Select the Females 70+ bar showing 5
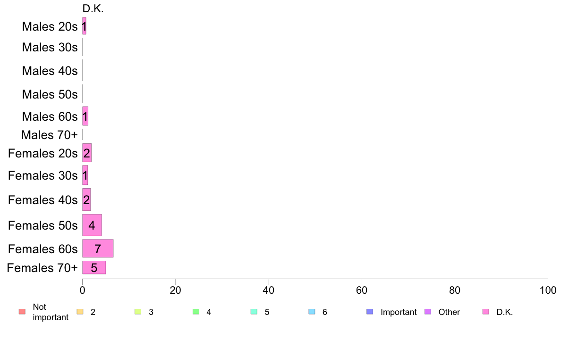 click(x=94, y=267)
